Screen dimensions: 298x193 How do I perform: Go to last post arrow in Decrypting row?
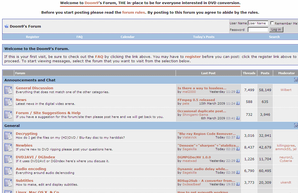click(238, 137)
